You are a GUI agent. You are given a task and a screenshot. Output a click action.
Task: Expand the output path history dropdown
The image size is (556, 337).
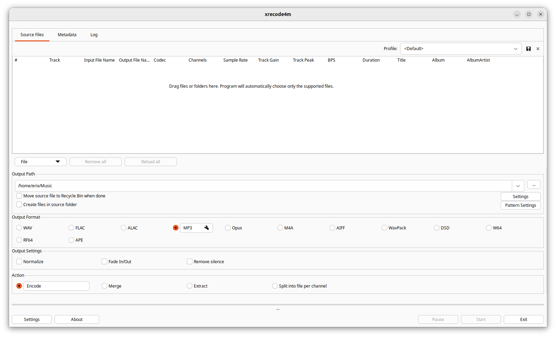pyautogui.click(x=518, y=186)
